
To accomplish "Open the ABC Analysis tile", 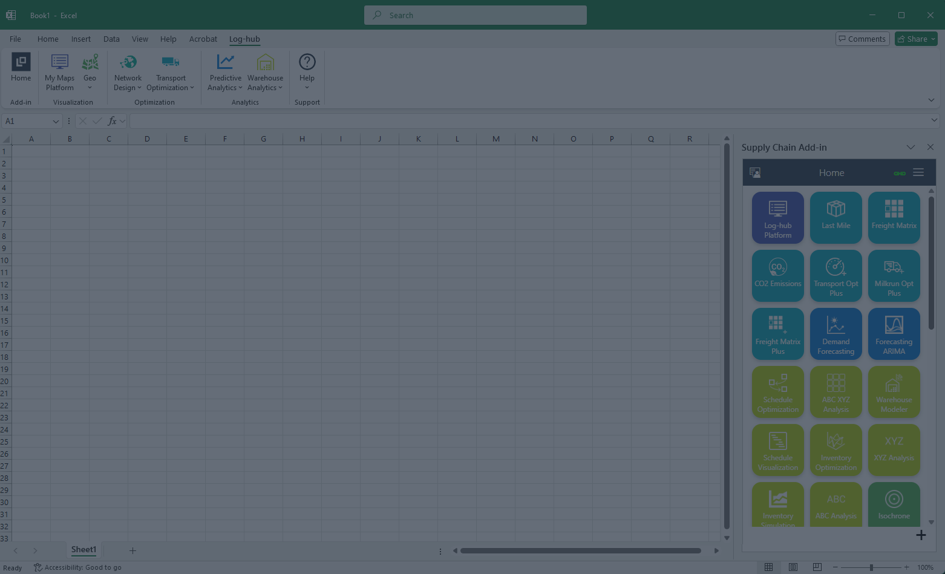I will [x=836, y=504].
